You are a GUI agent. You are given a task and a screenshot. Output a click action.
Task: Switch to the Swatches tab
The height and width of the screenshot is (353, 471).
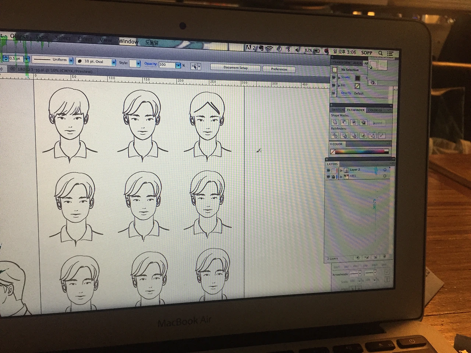pyautogui.click(x=338, y=110)
